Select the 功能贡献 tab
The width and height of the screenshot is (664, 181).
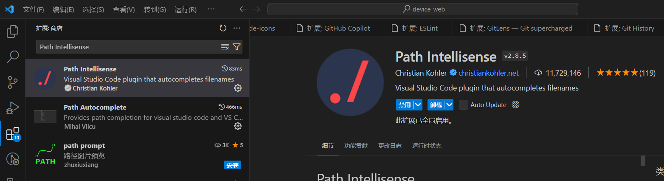coord(356,146)
